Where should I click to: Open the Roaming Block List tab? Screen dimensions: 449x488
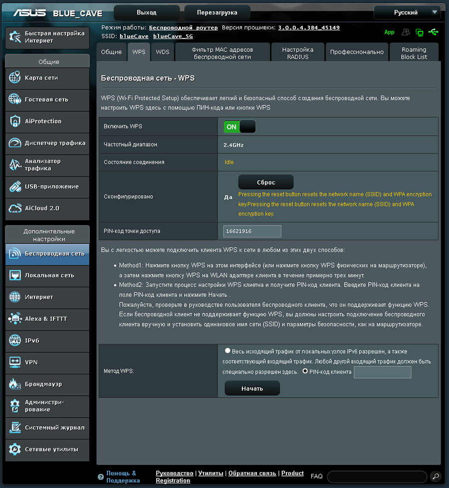pos(414,52)
